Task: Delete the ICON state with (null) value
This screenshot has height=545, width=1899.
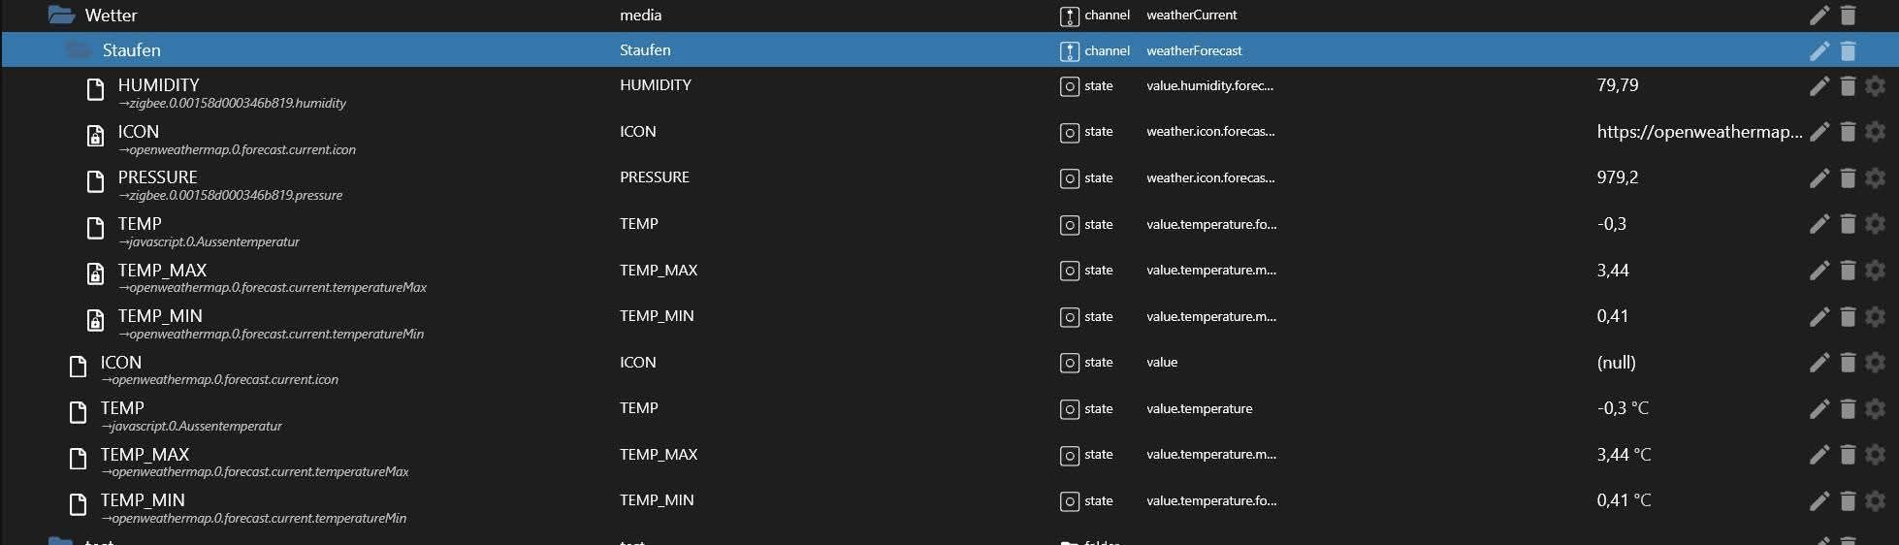Action: (1848, 363)
